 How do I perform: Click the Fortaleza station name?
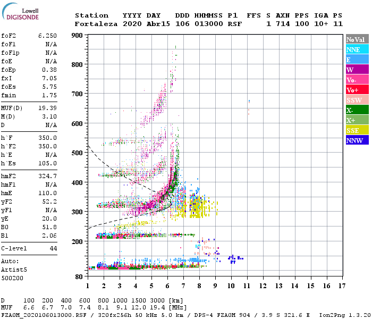click(x=96, y=24)
